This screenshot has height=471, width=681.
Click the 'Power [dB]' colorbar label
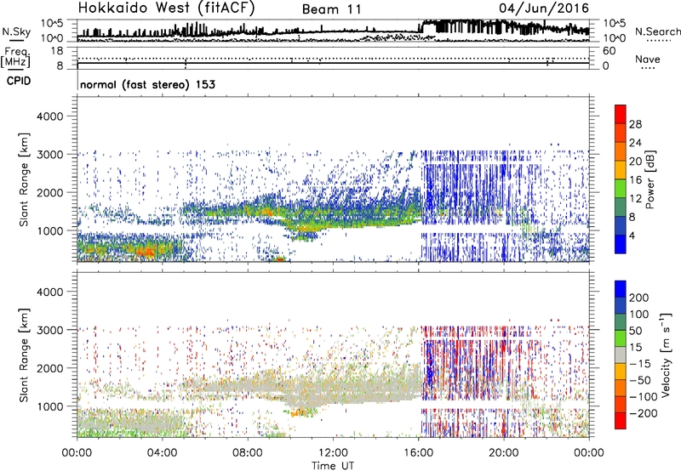[650, 179]
